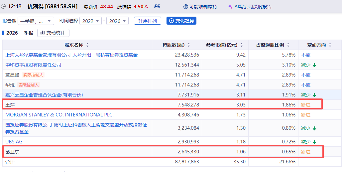Sort by 占流通股比例 column arrows

tap(288, 45)
